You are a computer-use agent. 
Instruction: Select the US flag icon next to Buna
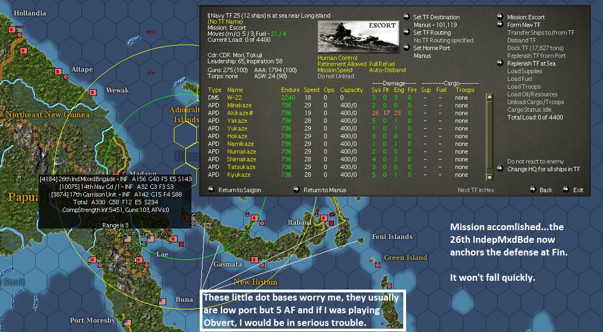point(162,302)
